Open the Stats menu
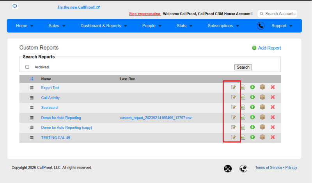 point(184,26)
